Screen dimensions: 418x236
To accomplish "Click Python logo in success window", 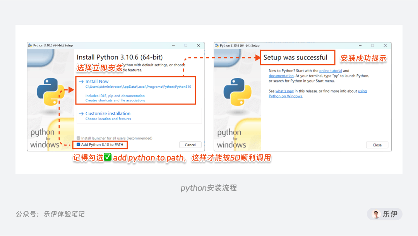I will (237, 92).
